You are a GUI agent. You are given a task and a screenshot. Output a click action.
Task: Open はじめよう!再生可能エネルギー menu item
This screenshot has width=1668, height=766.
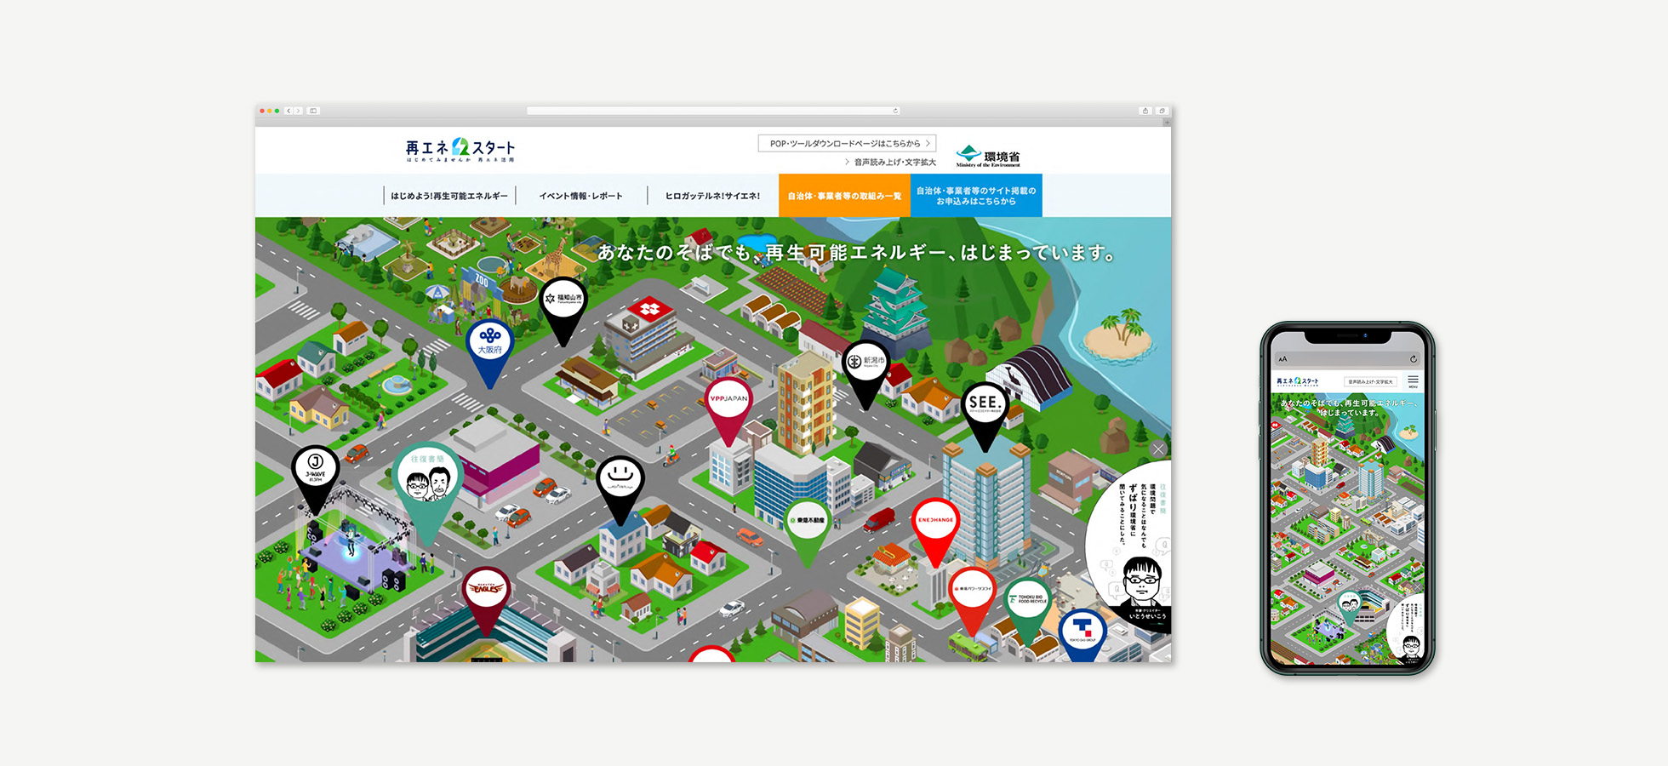449,196
